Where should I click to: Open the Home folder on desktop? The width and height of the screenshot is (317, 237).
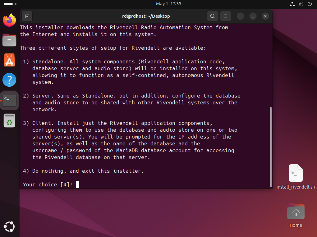click(296, 215)
